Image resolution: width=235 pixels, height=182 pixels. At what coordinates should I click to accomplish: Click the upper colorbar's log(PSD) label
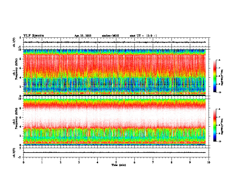pyautogui.click(x=222, y=78)
